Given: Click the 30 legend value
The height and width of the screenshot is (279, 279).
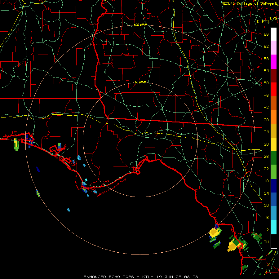Looking at the screenshot, I should point(266,144).
